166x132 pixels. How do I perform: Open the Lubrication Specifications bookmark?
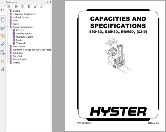click(x=24, y=14)
